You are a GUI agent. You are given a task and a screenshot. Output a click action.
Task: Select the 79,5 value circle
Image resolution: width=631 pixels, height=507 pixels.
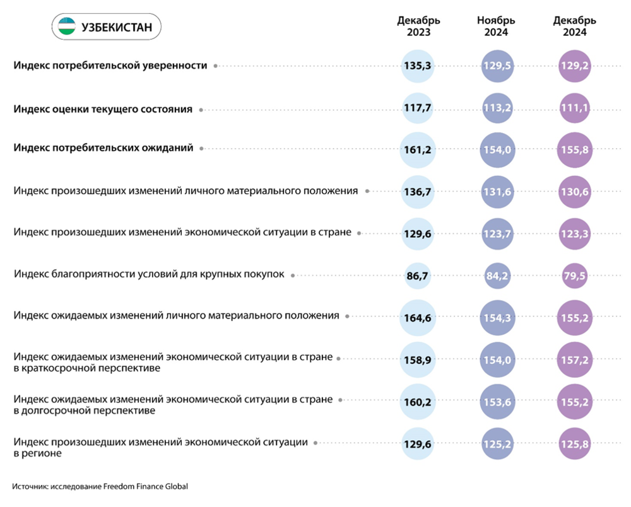575,275
